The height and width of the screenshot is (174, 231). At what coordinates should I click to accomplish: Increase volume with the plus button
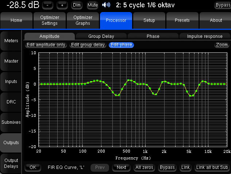(62, 5)
